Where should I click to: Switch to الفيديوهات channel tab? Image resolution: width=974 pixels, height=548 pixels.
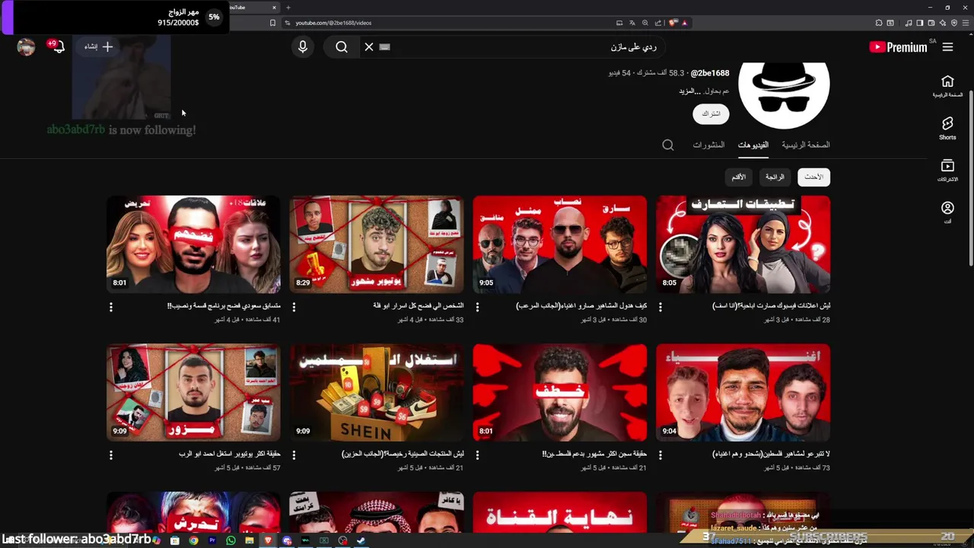click(x=753, y=145)
